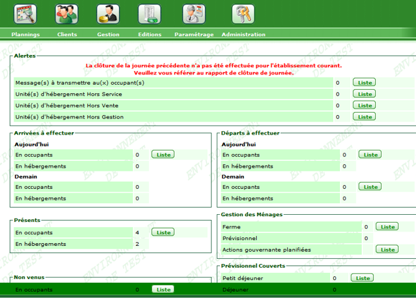Viewport: 416px width, 306px height.
Task: Open list of Hors Gestion units
Action: tap(364, 117)
